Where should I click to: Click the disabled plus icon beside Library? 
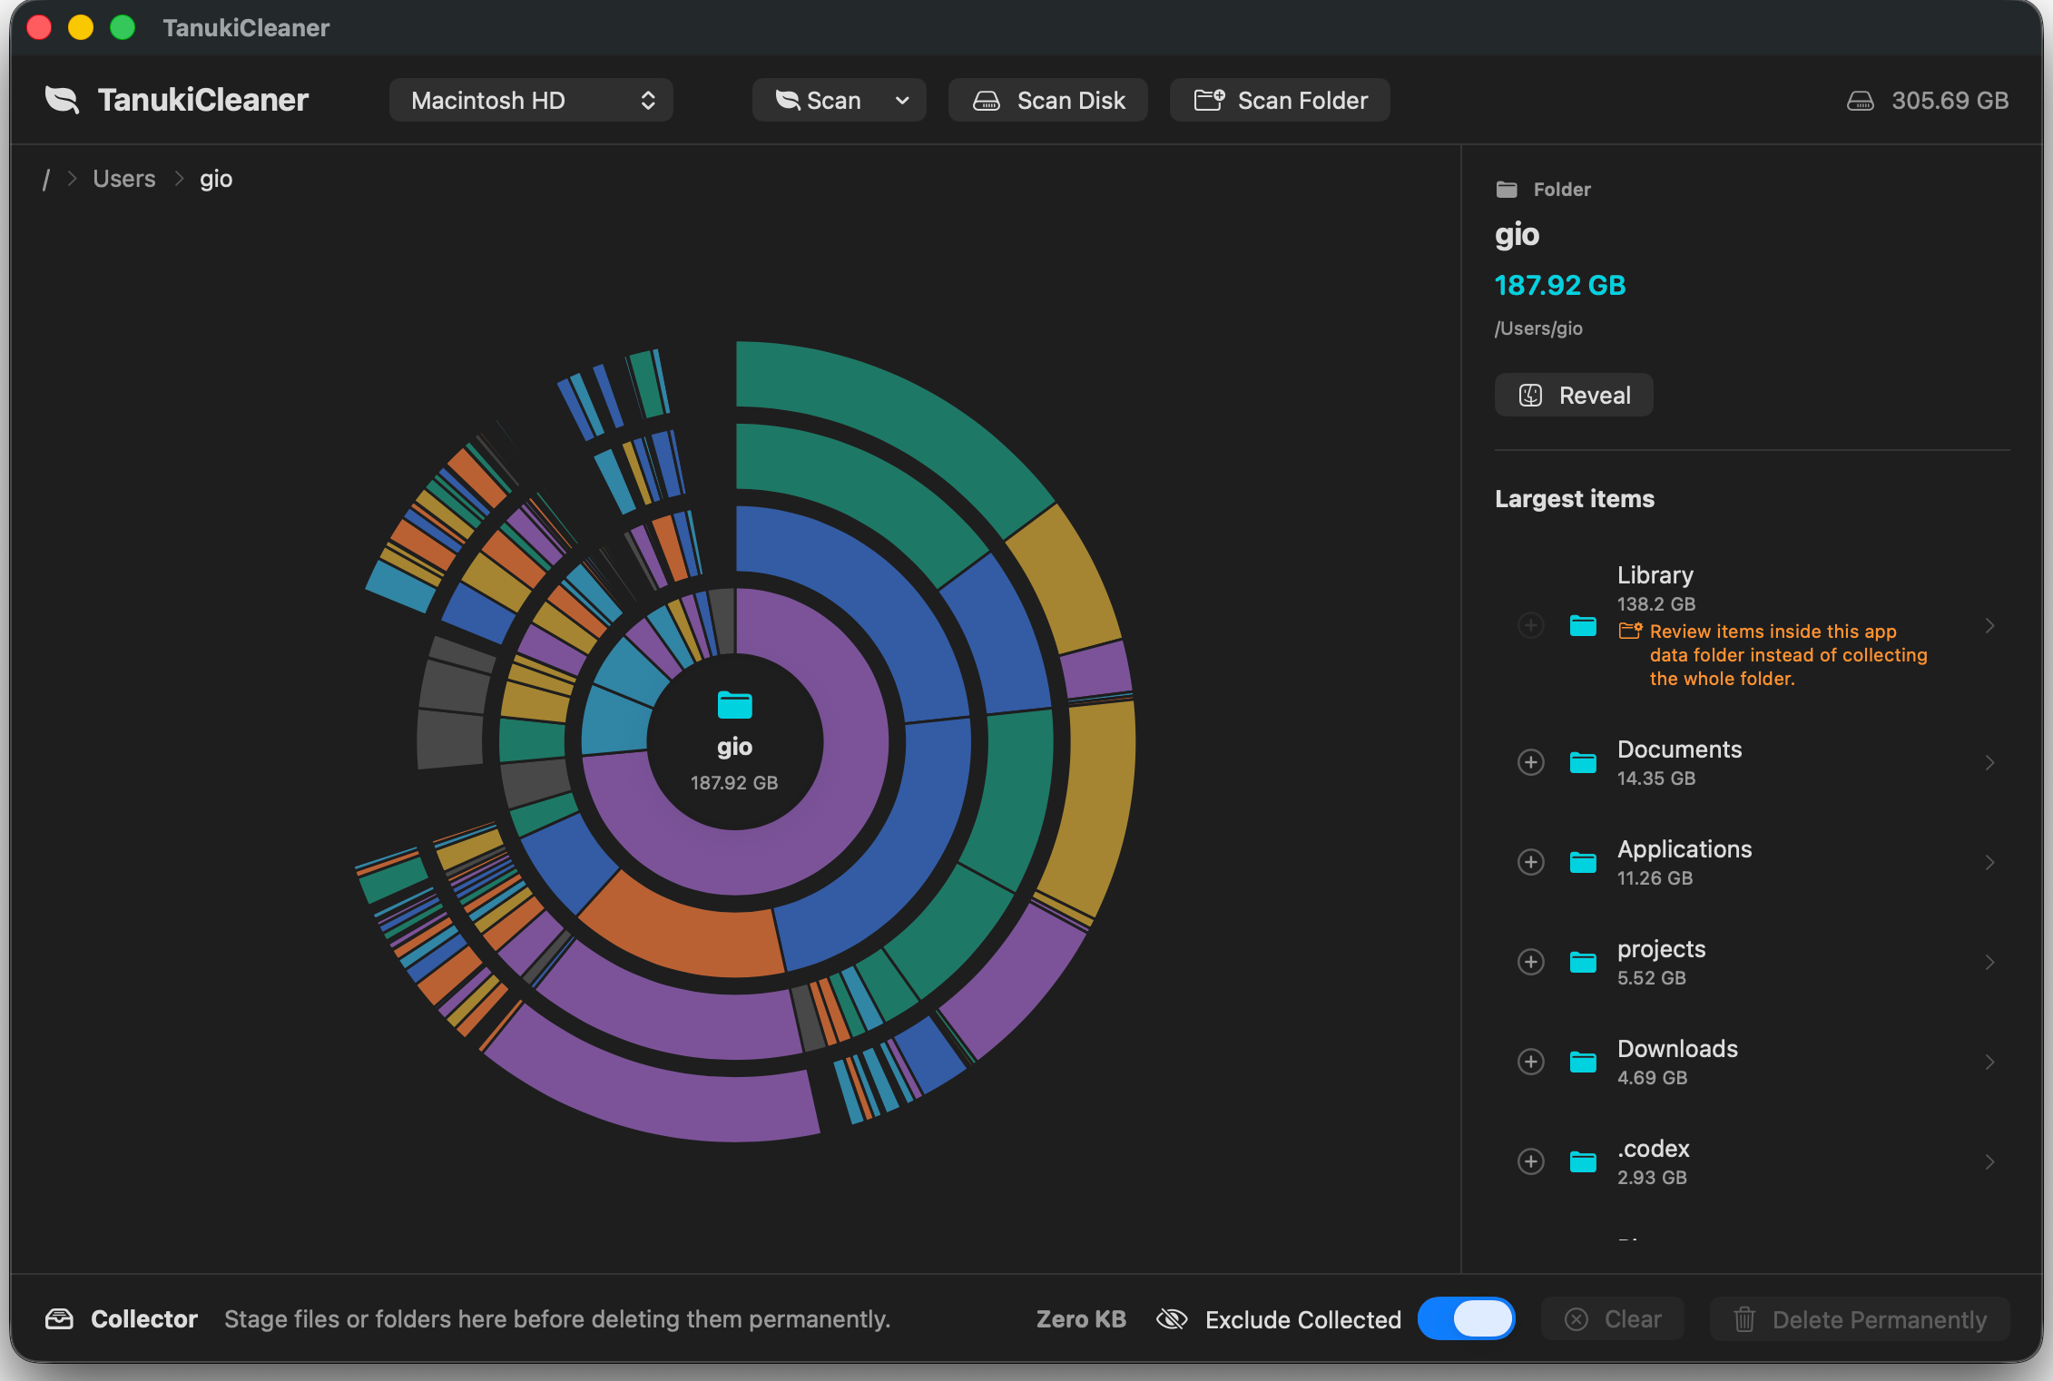pos(1531,625)
